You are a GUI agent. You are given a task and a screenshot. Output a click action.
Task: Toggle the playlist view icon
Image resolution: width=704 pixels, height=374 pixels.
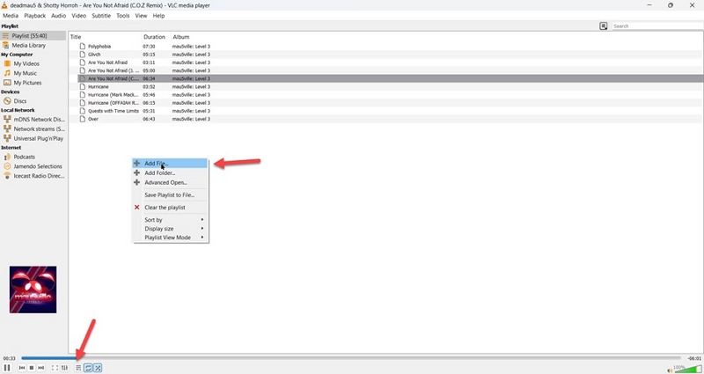pyautogui.click(x=78, y=368)
